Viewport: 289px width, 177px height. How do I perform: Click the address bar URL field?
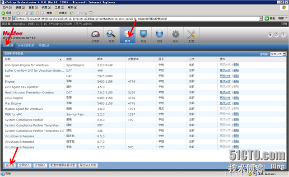(136, 19)
